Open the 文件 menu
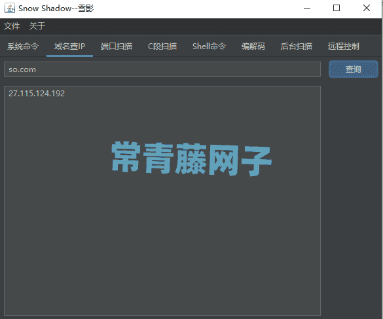 [12, 26]
